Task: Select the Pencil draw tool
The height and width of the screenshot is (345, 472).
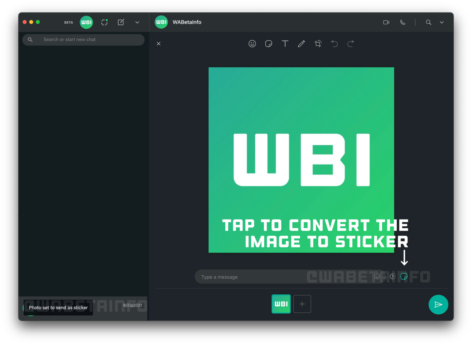Action: (301, 44)
